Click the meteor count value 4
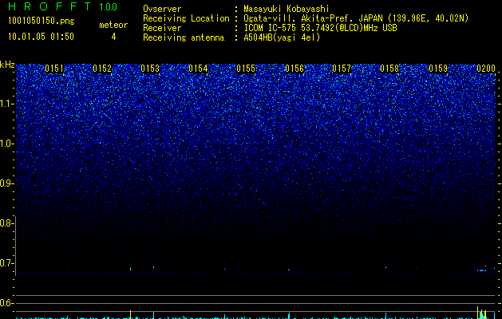The height and width of the screenshot is (319, 502). tap(113, 37)
